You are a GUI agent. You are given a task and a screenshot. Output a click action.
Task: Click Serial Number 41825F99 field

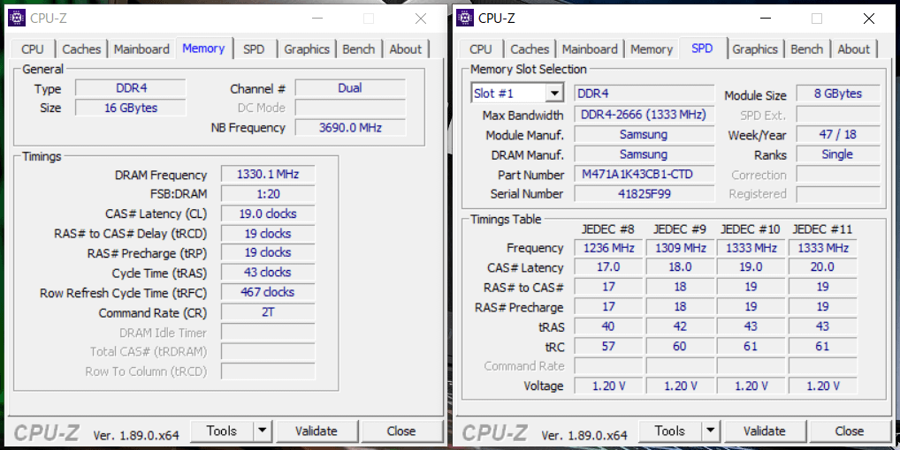pyautogui.click(x=644, y=193)
